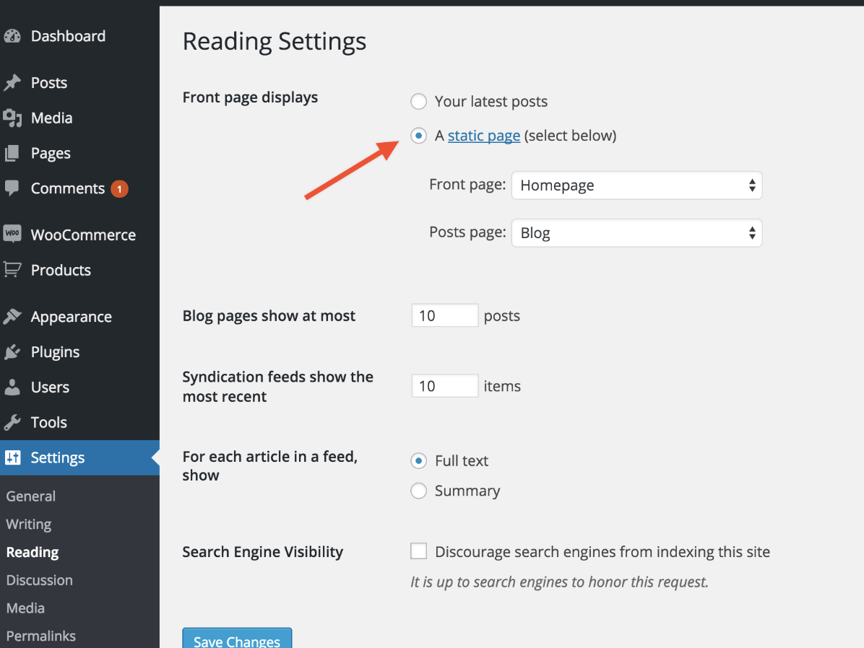Click the Pages stacked-sheets icon
Viewport: 864px width, 648px height.
(x=12, y=153)
